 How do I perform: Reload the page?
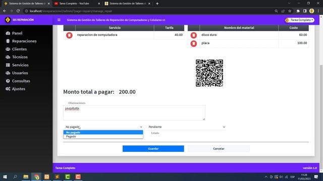18,11
